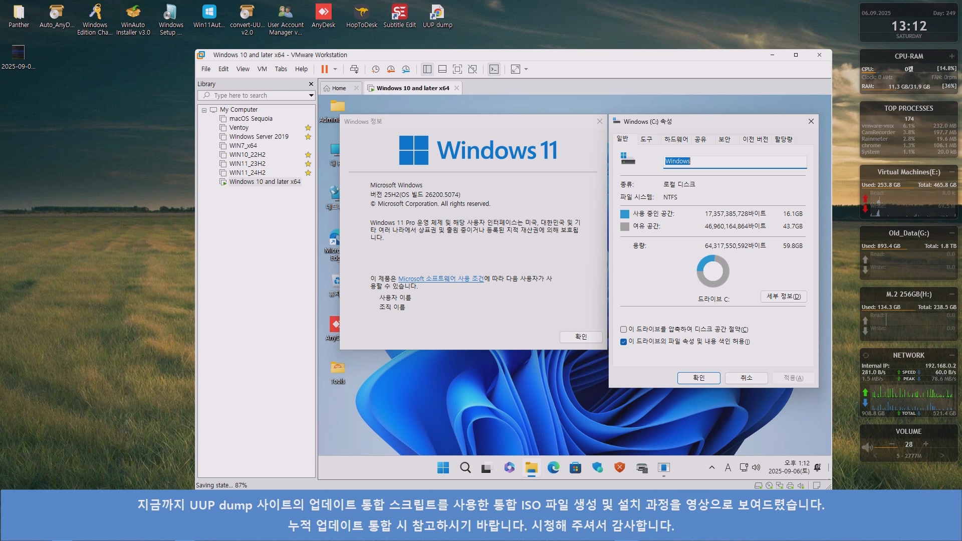
Task: Close the Library panel
Action: (311, 84)
